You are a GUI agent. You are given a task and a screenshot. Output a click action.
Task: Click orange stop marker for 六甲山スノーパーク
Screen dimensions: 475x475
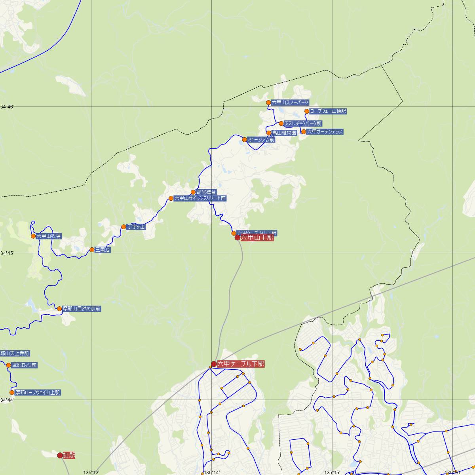click(268, 103)
